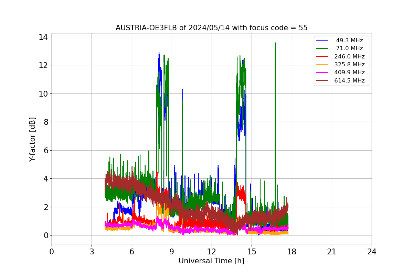Click x-axis tick label 15

pyautogui.click(x=252, y=252)
